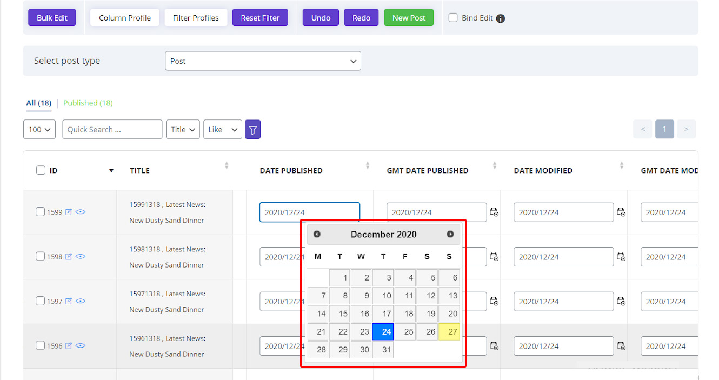The height and width of the screenshot is (380, 719).
Task: Open the post type dropdown
Action: point(263,61)
